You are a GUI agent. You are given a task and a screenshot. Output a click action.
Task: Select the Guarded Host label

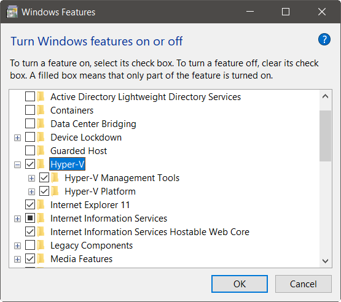79,151
